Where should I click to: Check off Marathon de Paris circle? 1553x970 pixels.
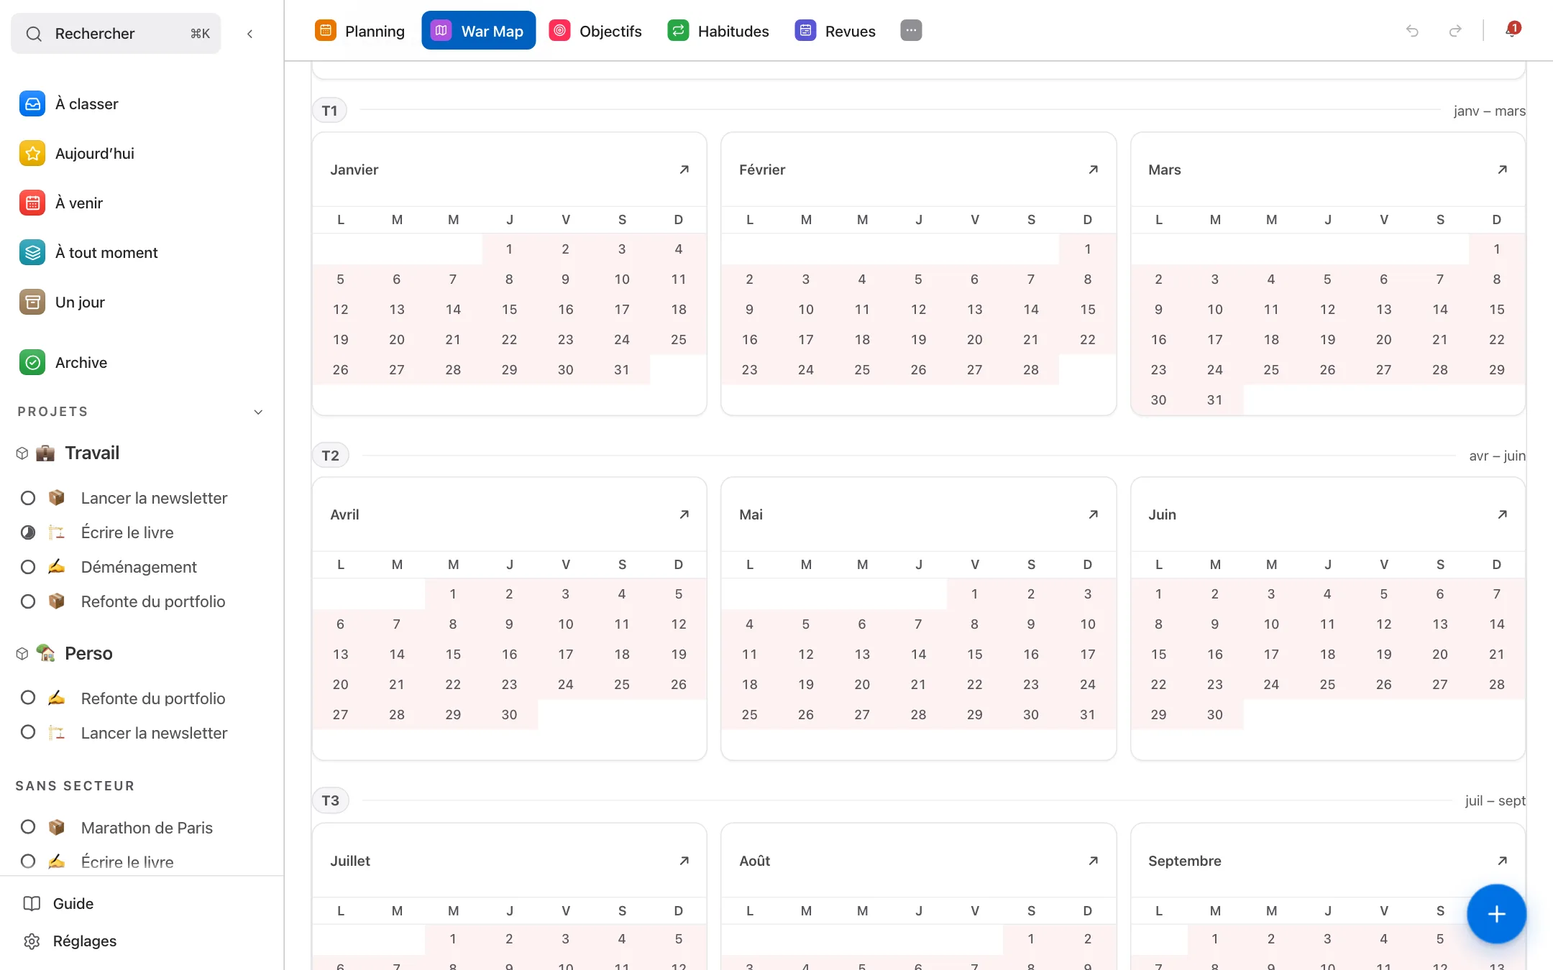point(28,827)
